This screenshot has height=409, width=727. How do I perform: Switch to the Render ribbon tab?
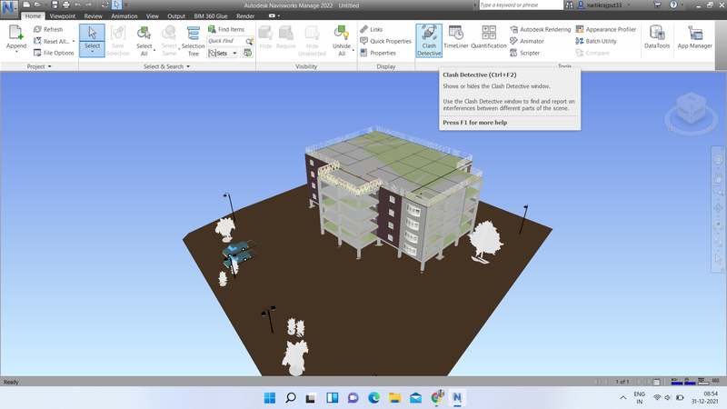pos(245,15)
